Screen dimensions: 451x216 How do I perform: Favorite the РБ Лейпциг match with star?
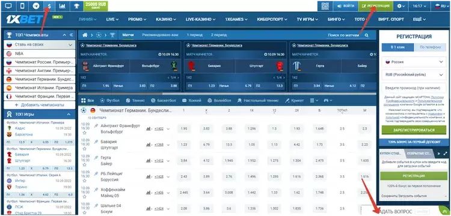[x=85, y=181]
